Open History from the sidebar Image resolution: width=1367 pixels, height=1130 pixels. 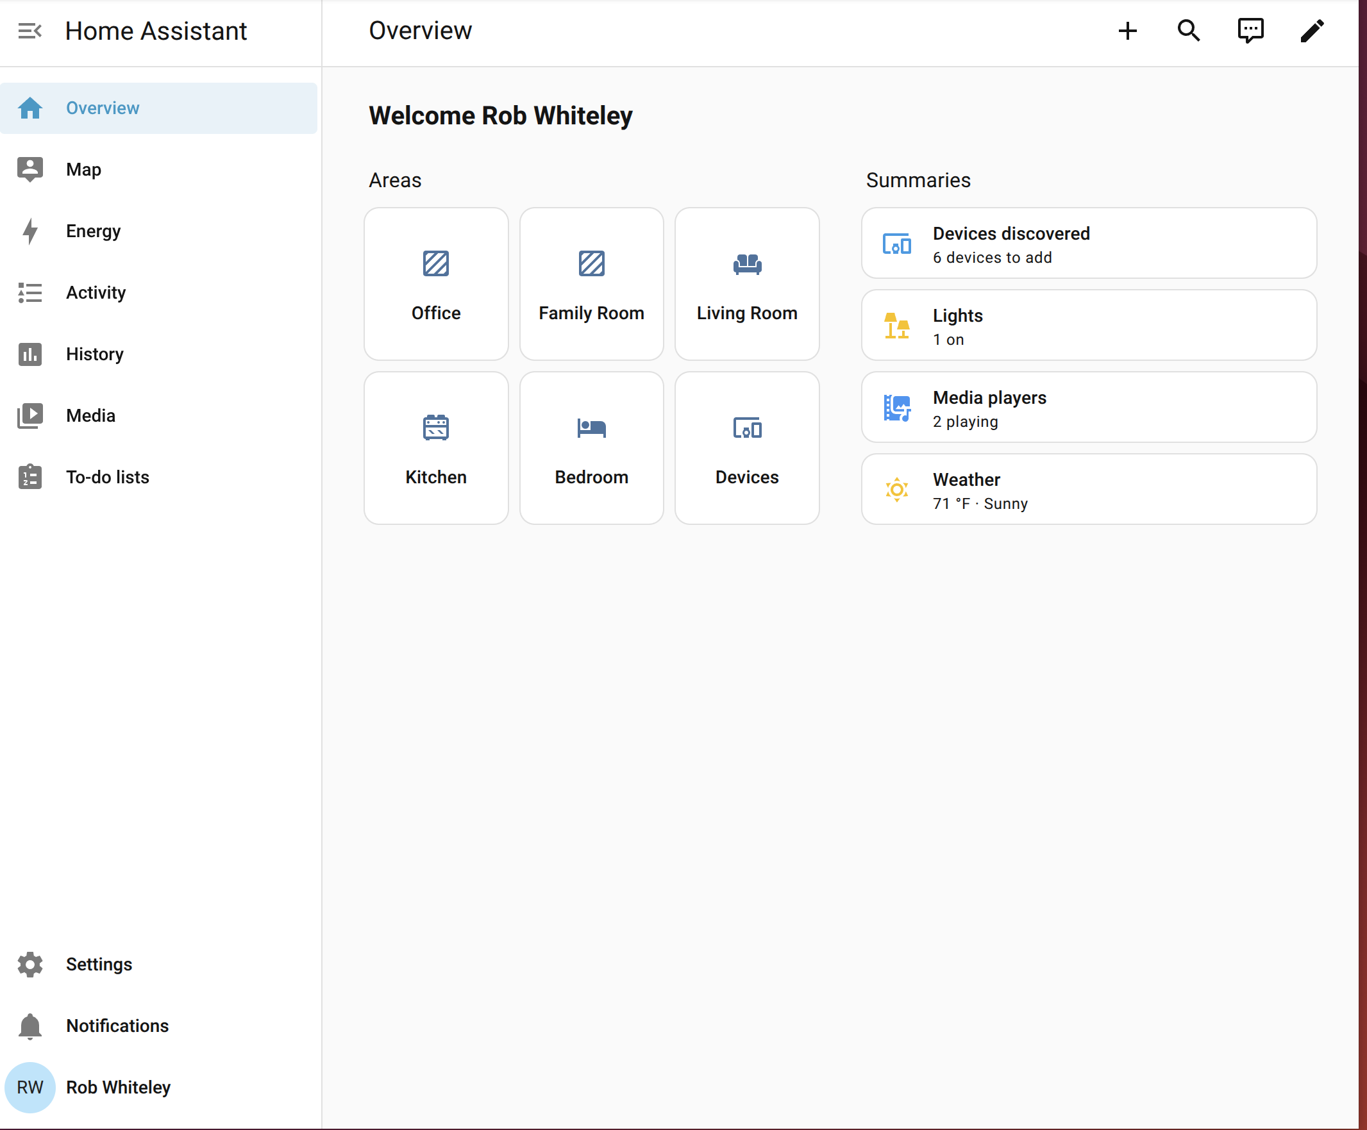coord(159,354)
